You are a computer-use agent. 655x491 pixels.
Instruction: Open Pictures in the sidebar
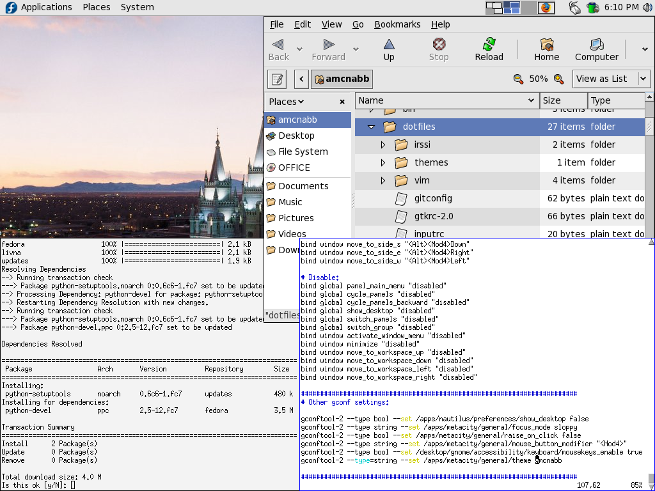pos(308,218)
